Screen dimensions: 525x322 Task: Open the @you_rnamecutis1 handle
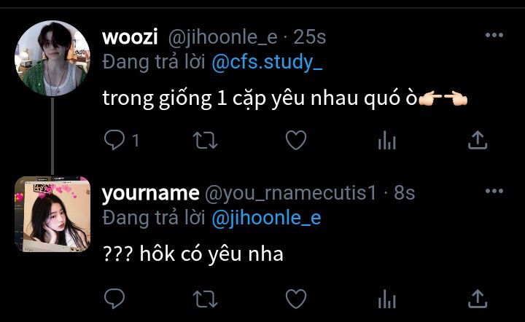[291, 193]
